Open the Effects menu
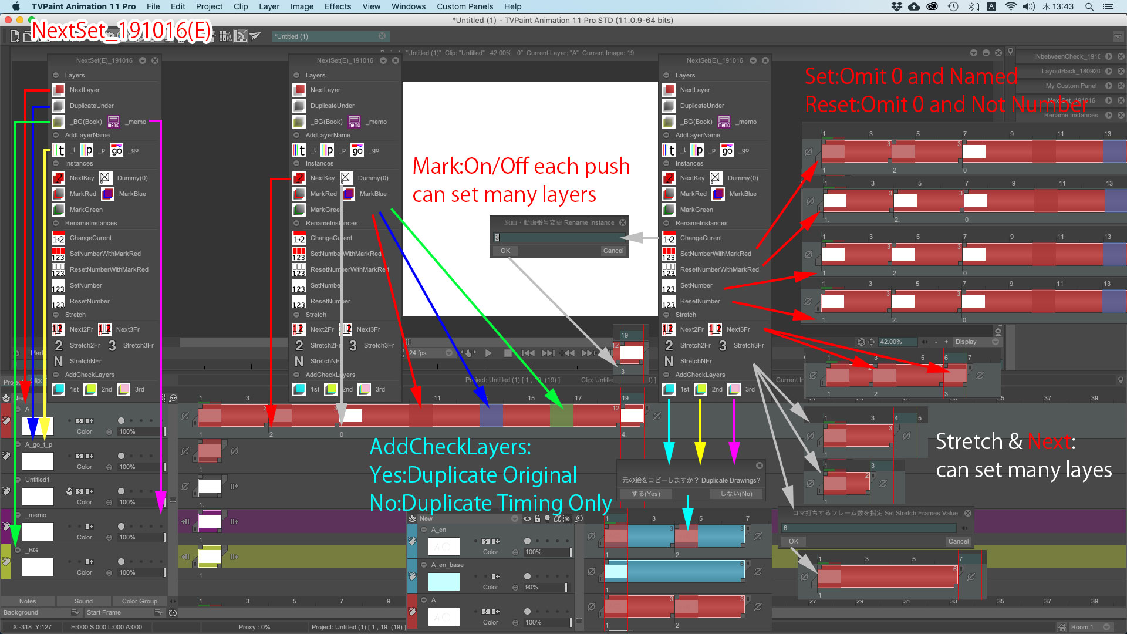The height and width of the screenshot is (634, 1127). 338,6
